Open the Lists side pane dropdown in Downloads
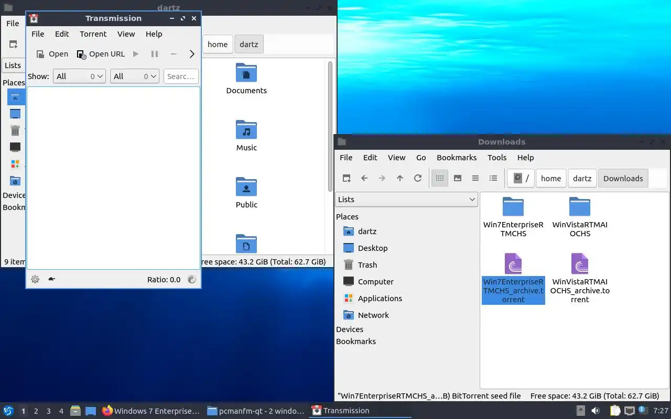Viewport: 671px width, 419px height. tap(406, 200)
